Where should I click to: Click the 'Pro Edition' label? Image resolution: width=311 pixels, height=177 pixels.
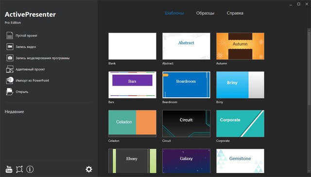click(x=13, y=23)
